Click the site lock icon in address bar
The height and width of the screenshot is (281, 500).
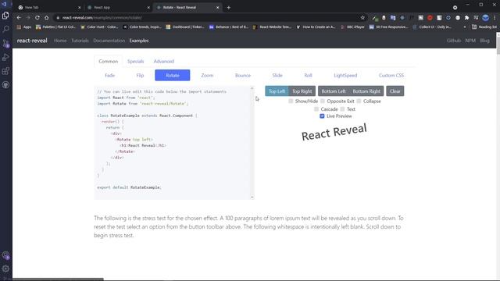pos(58,17)
